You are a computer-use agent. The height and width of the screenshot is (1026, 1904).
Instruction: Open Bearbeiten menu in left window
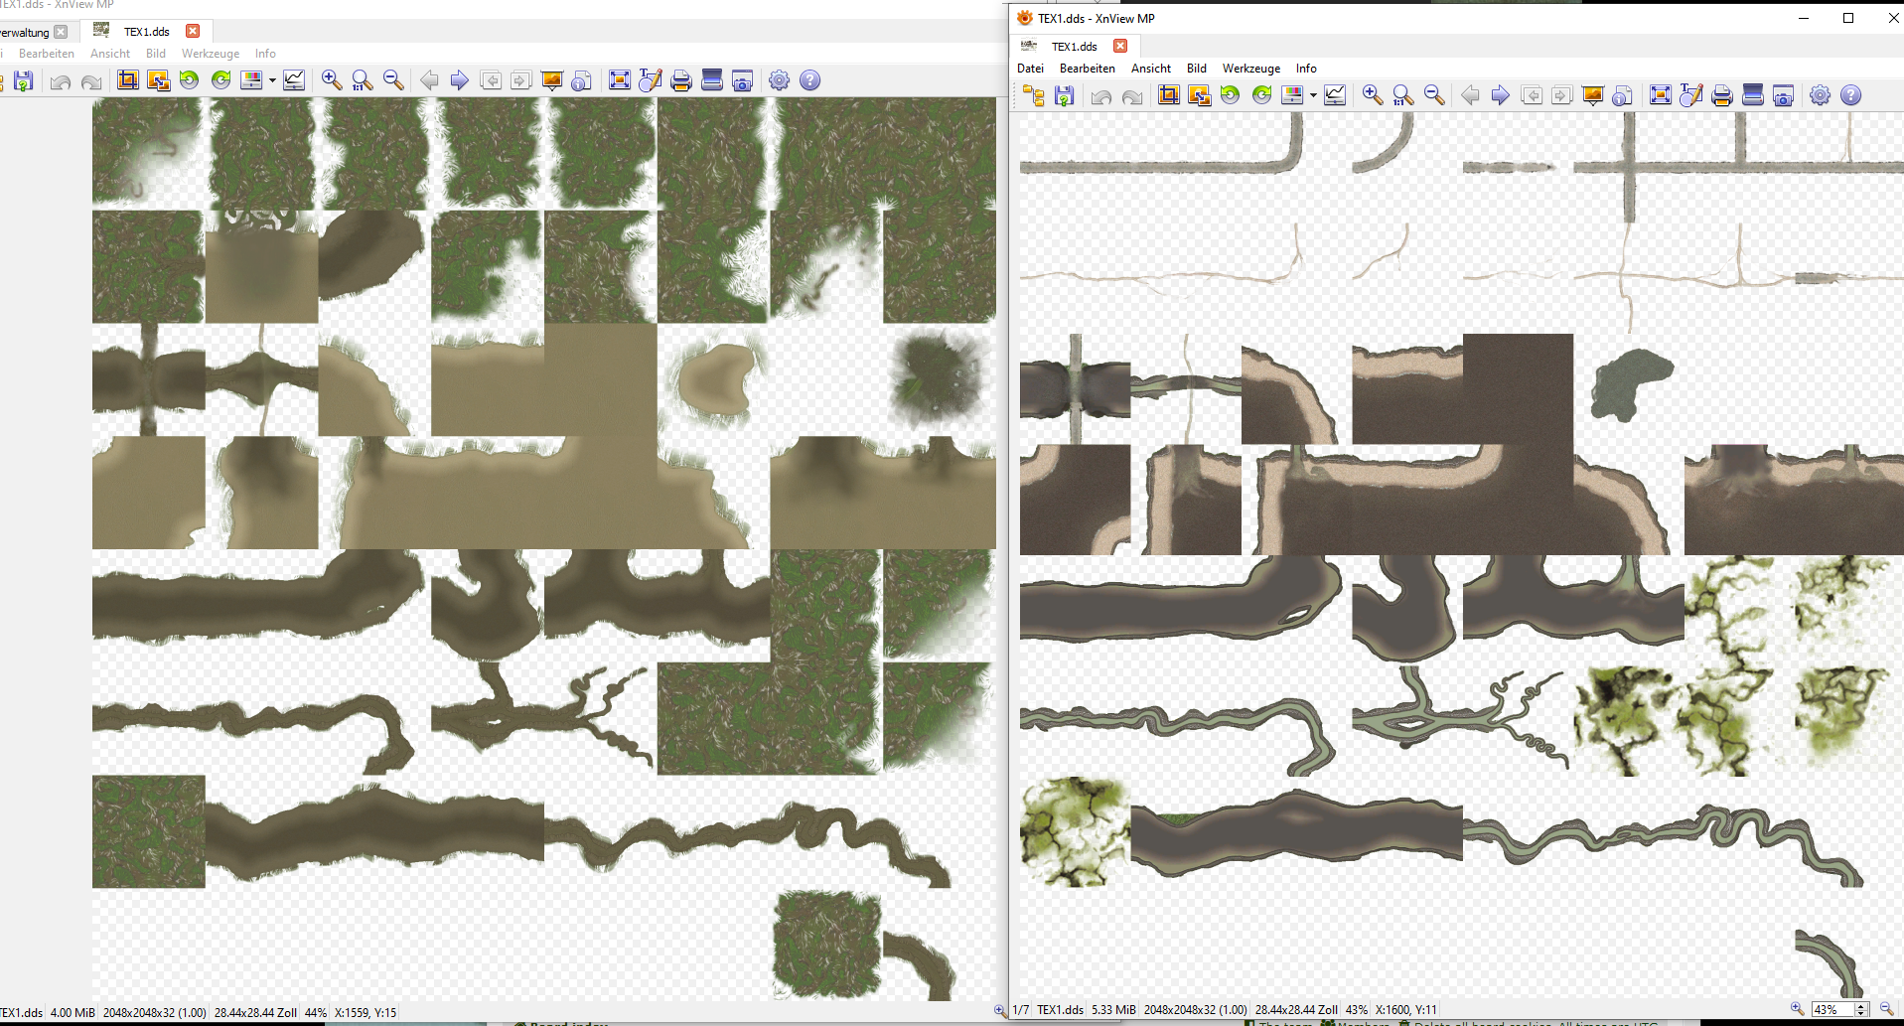coord(46,54)
